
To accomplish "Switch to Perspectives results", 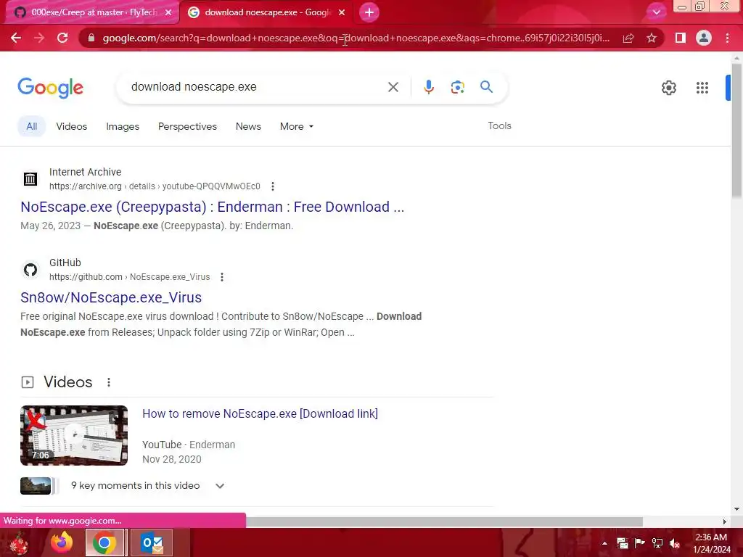I will click(187, 126).
